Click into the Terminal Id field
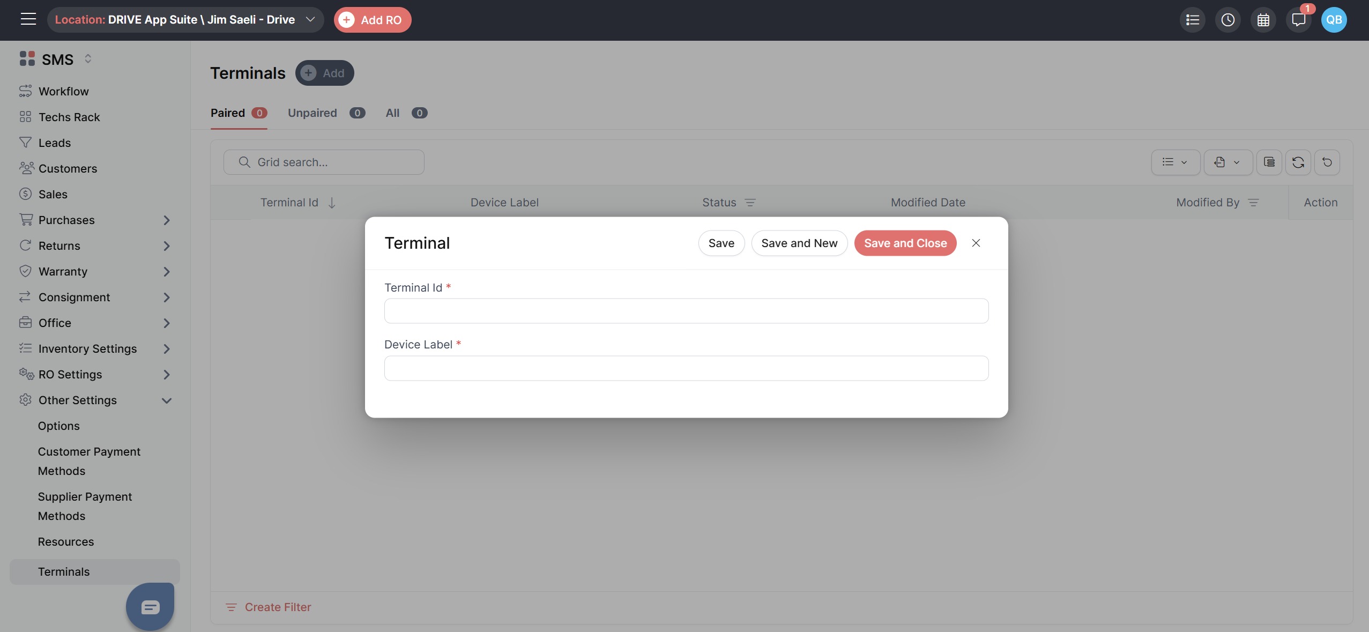 (x=686, y=311)
